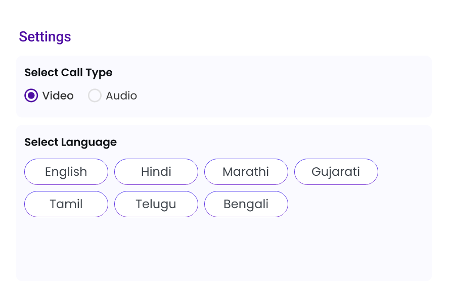Select the Audio radio button circle
Screen dimensions: 449x293
coord(95,95)
